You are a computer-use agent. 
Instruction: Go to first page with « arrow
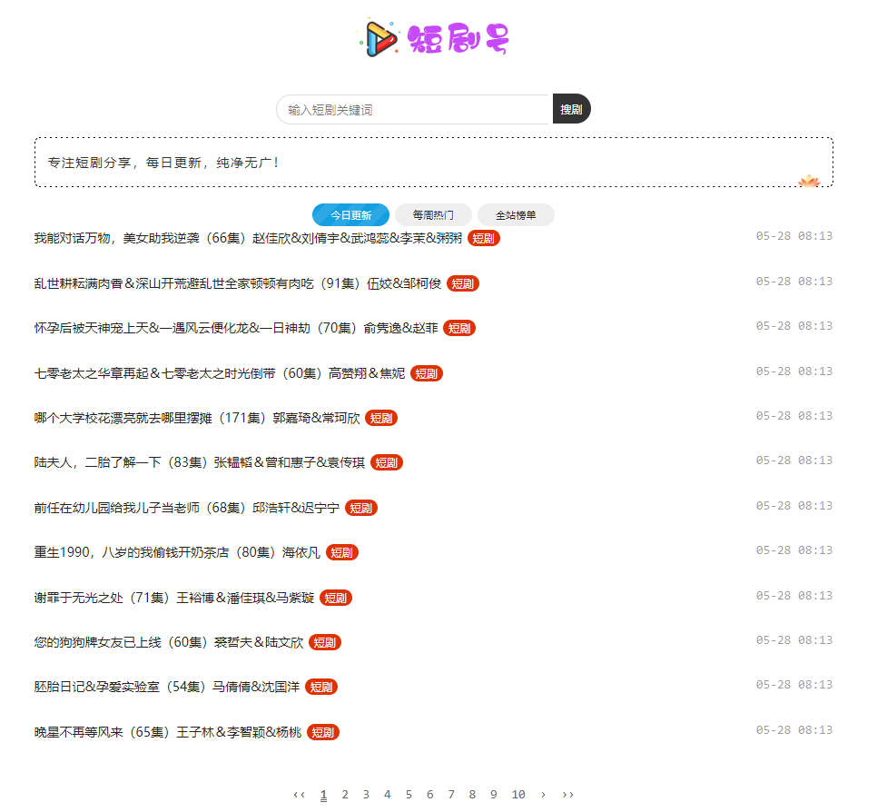(x=300, y=795)
